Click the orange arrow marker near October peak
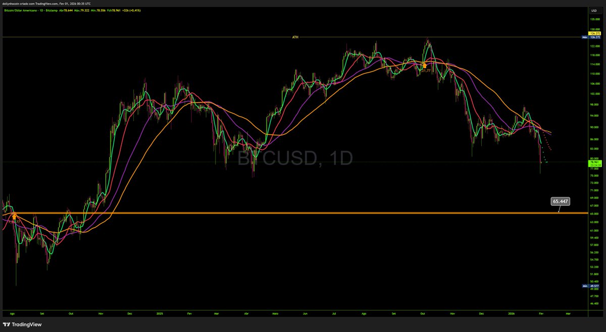The image size is (606, 332). [x=424, y=65]
